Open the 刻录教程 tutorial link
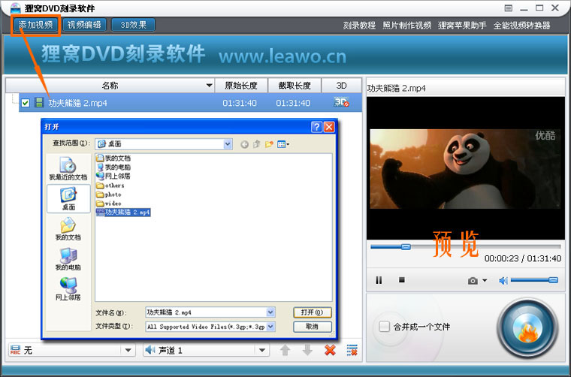Image resolution: width=571 pixels, height=377 pixels. click(x=359, y=26)
